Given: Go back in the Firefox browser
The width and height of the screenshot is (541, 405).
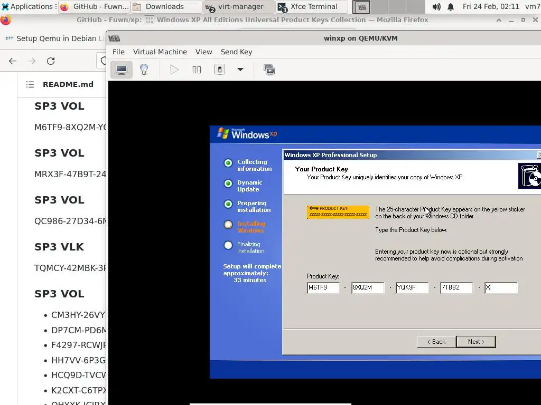Looking at the screenshot, I should coord(13,61).
